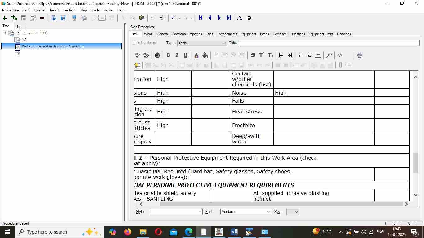424x238 pixels.
Task: Click the four-way move arrows icon
Action: coord(249,18)
